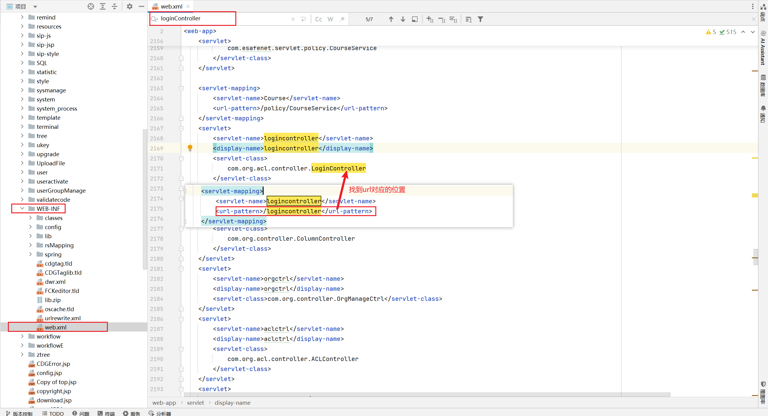Viewport: 768px width, 416px height.
Task: Expand the SQL folder
Action: pos(22,63)
